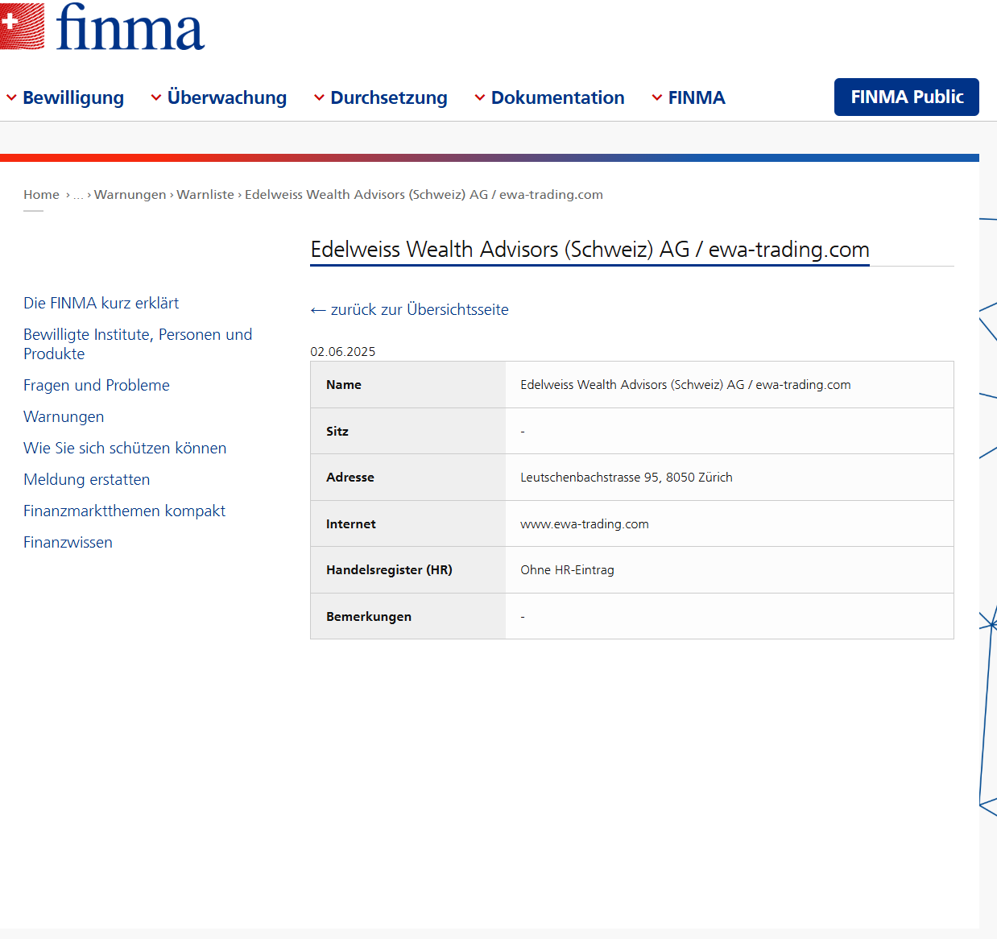Open Fragen und Probleme sidebar link
The width and height of the screenshot is (997, 939).
pos(97,385)
